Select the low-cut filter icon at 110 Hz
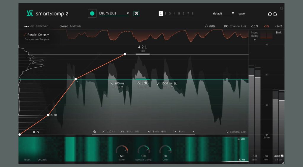This screenshot has width=303, height=167. click(x=104, y=132)
